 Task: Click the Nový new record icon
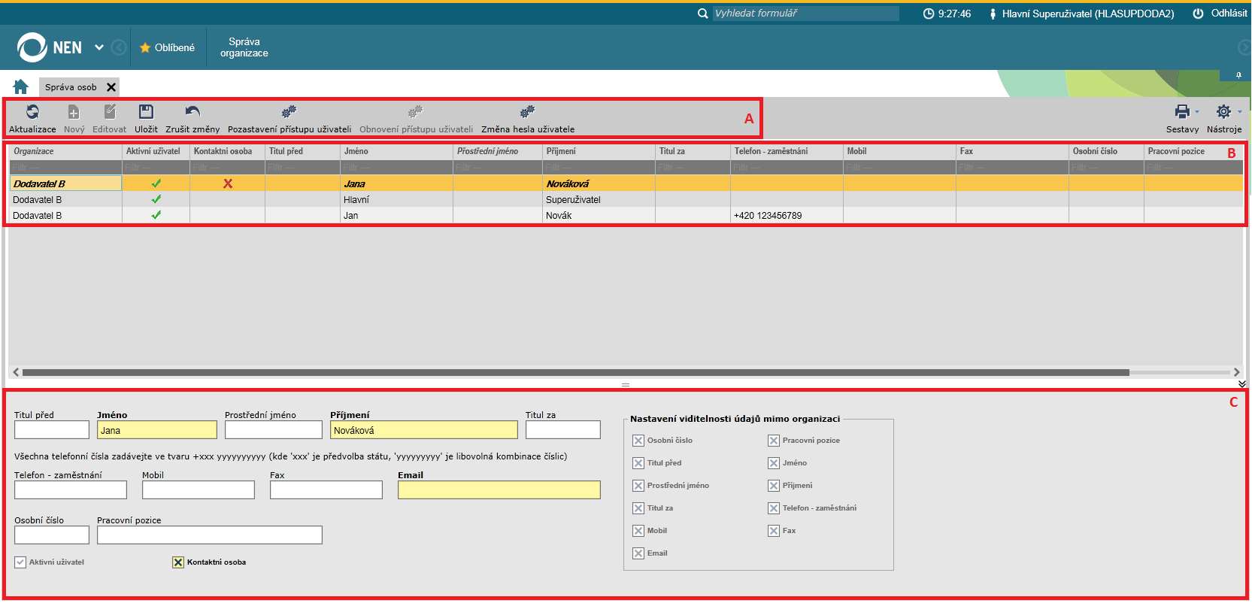pos(74,112)
